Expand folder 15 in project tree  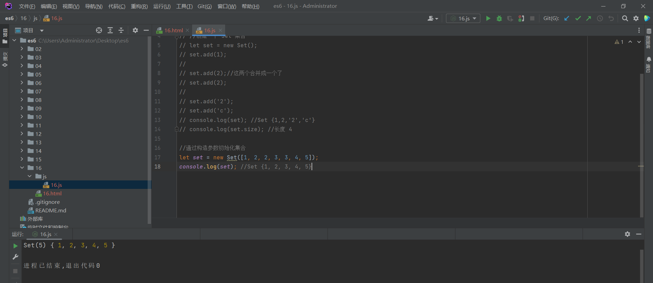[x=22, y=159]
